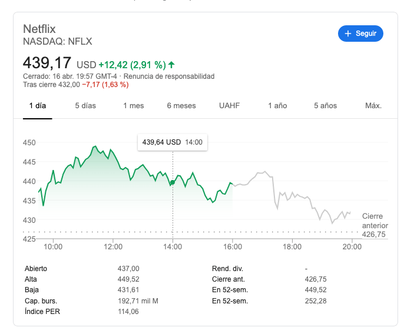The width and height of the screenshot is (414, 334).
Task: Click the gray after-hours chart line
Action: [x=292, y=196]
